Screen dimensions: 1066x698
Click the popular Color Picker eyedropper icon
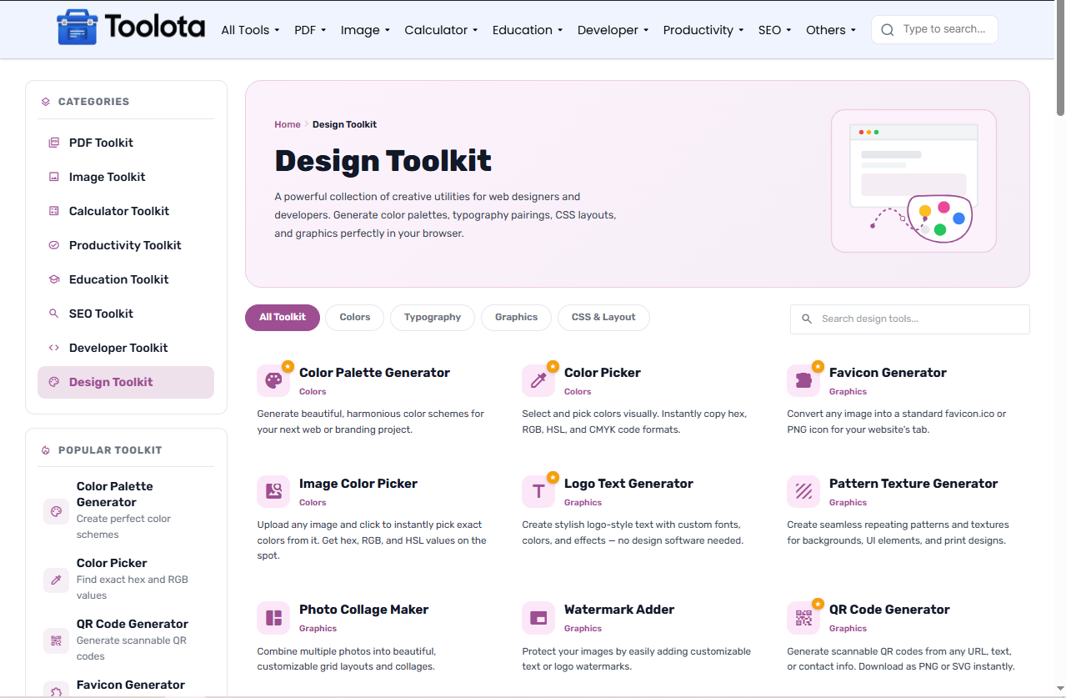click(56, 580)
